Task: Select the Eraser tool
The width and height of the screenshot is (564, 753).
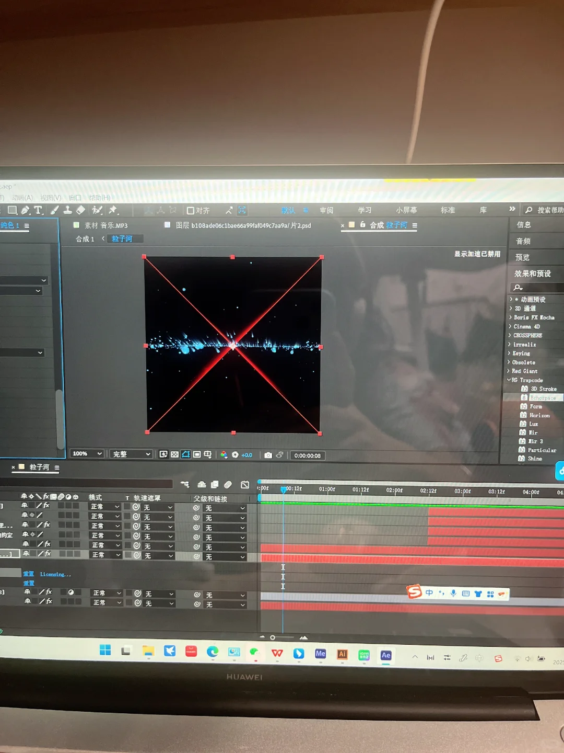Action: pyautogui.click(x=80, y=210)
